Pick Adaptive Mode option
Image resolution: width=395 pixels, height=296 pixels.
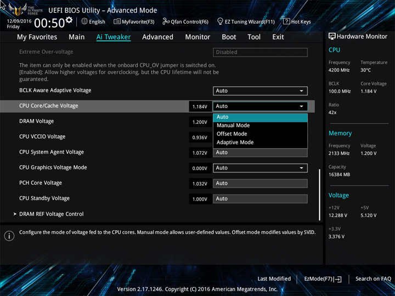coord(260,143)
